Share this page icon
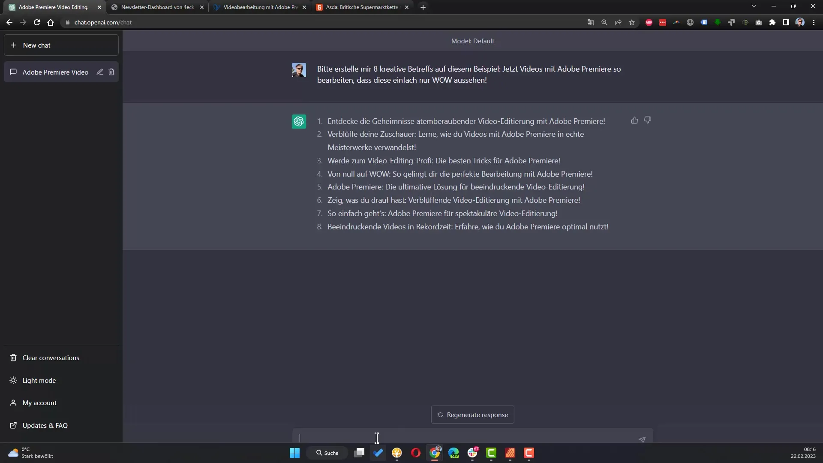Viewport: 823px width, 463px height. pyautogui.click(x=618, y=22)
